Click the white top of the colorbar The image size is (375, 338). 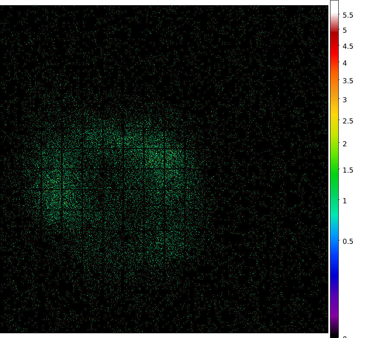(334, 6)
